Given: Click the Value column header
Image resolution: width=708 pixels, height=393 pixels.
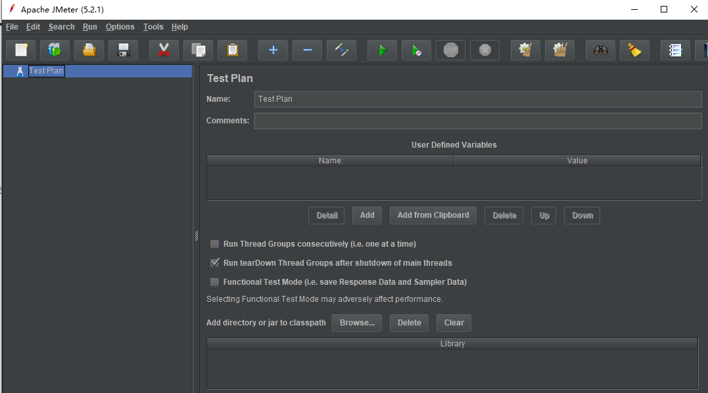Looking at the screenshot, I should pos(577,161).
